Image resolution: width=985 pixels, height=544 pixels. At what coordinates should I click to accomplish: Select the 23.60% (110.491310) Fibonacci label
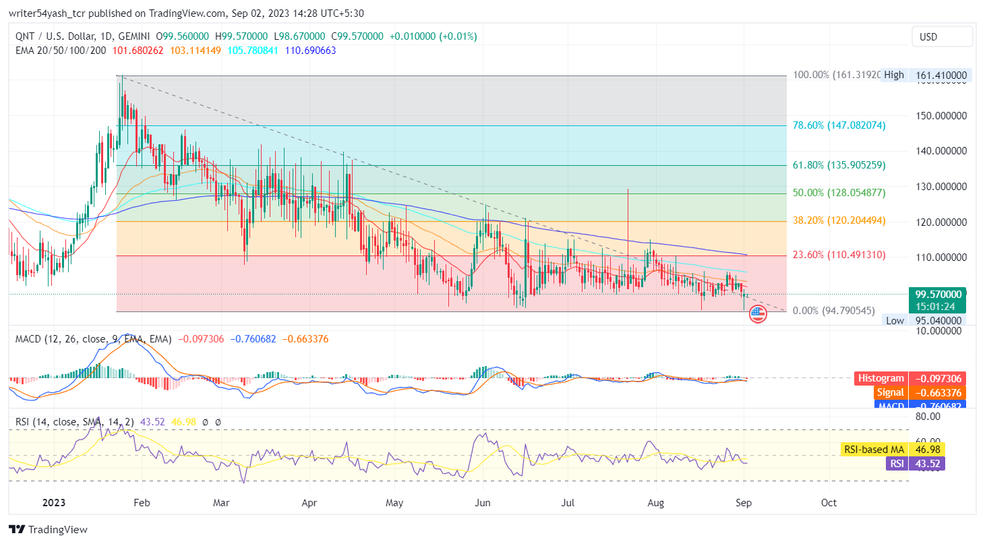(x=839, y=255)
